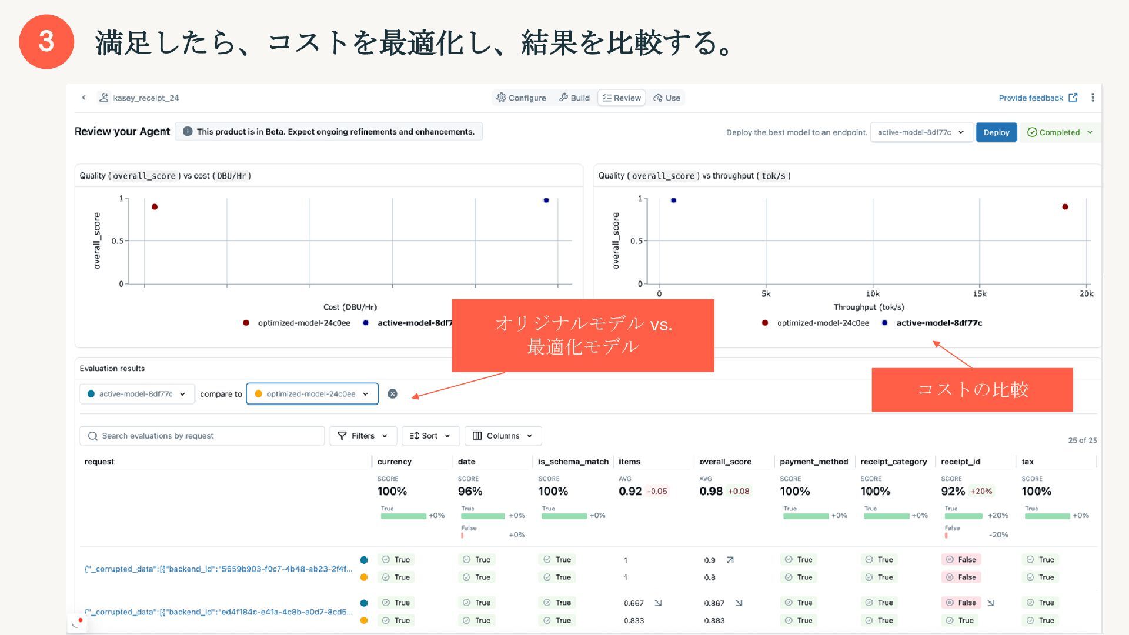Viewport: 1129px width, 635px height.
Task: Click the Beta info icon
Action: (187, 132)
